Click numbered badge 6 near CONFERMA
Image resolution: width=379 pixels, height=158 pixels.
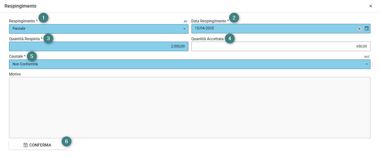67,142
